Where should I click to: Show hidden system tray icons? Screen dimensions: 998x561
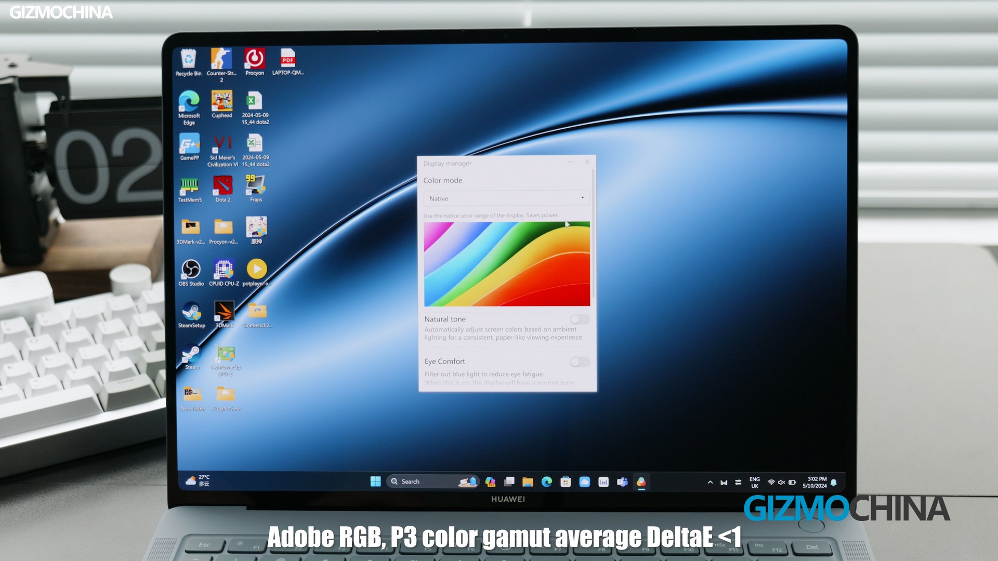coord(710,483)
